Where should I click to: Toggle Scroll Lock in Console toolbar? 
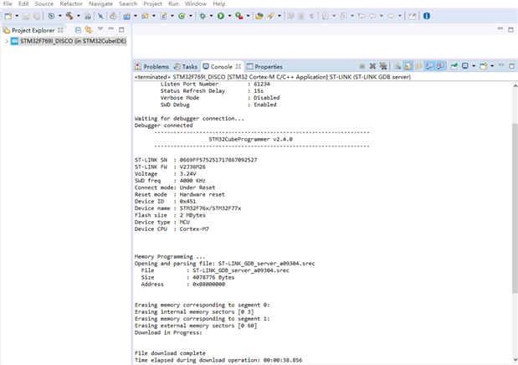pos(408,66)
